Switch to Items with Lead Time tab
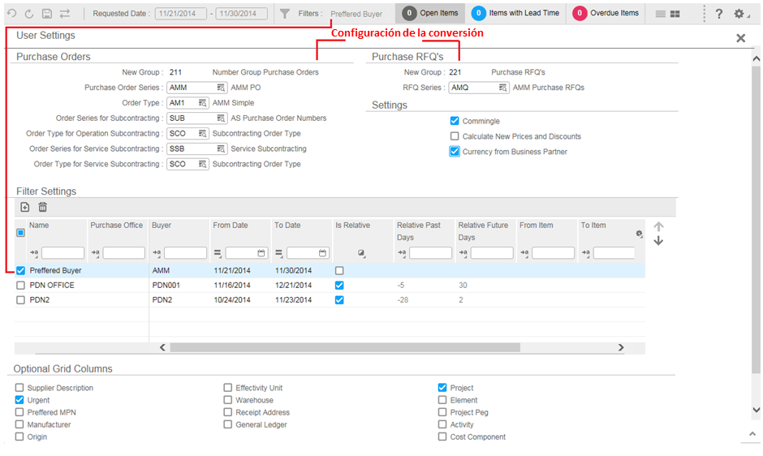 pos(515,13)
